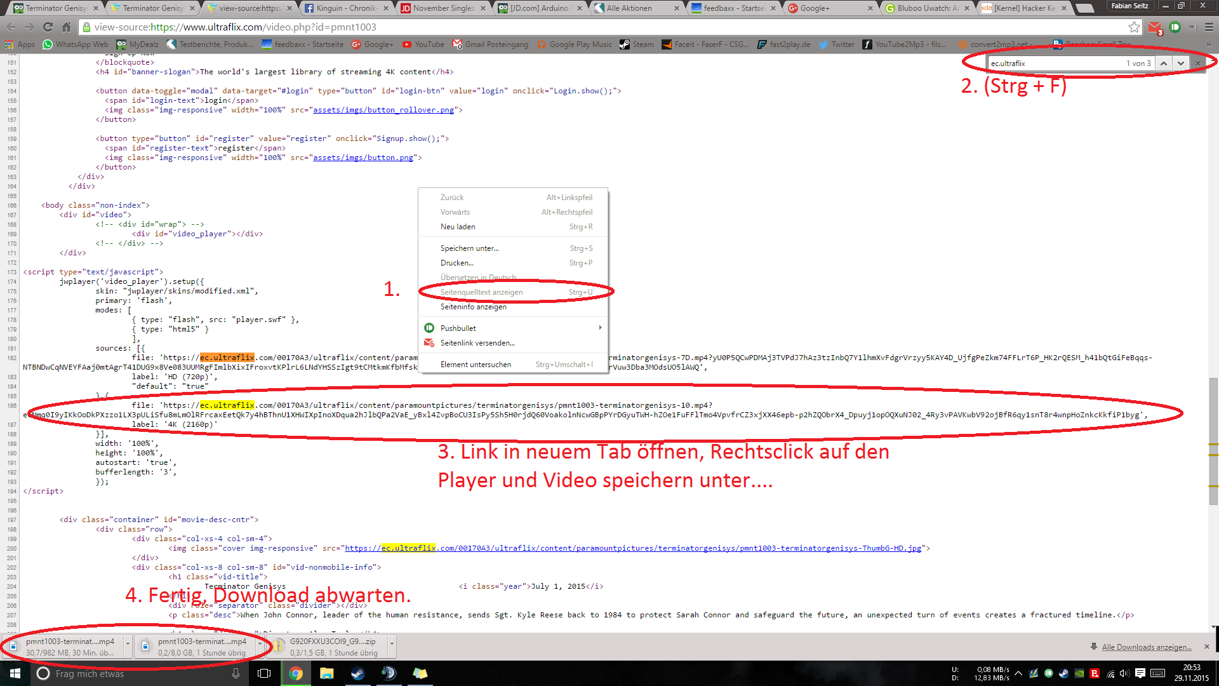Open convert2mp3.net bookmark
This screenshot has height=686, width=1219.
[994, 44]
